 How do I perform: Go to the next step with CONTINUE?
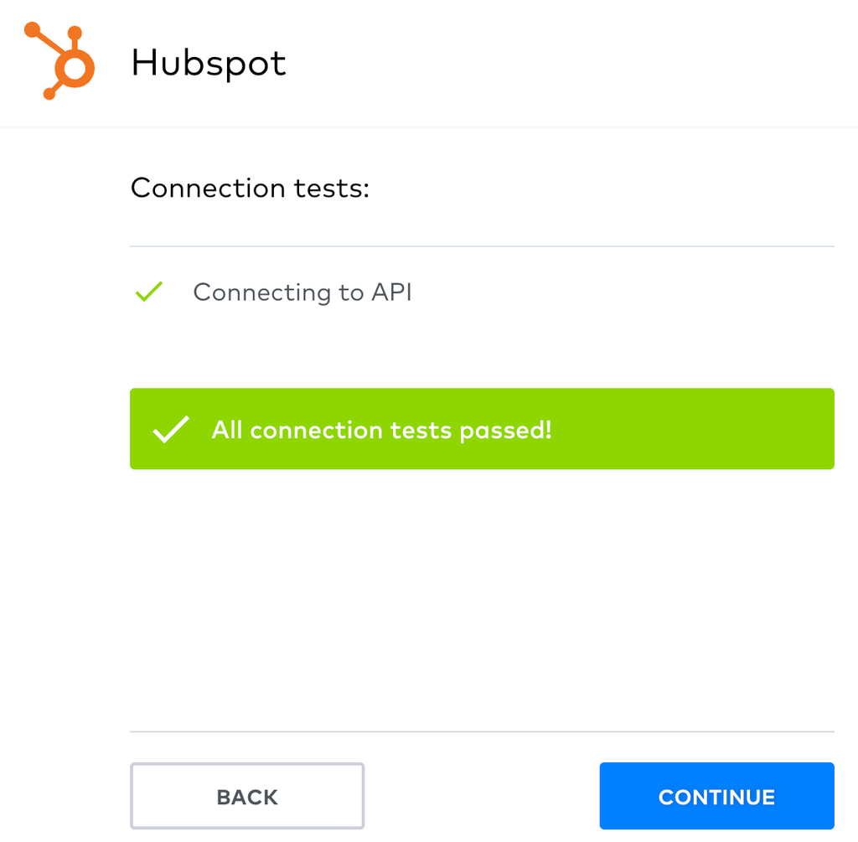point(717,796)
